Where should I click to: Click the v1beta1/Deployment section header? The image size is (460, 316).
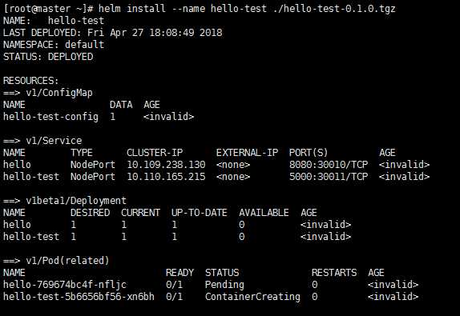click(x=65, y=201)
